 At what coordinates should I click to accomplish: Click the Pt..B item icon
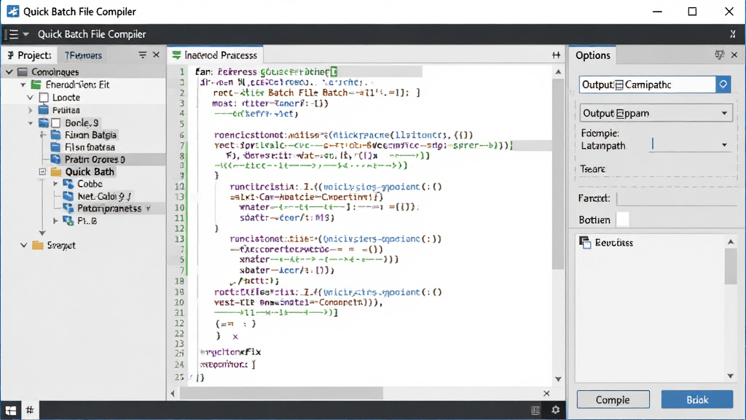pyautogui.click(x=68, y=221)
